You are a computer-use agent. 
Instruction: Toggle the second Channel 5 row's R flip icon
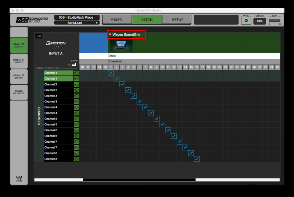pos(76,125)
